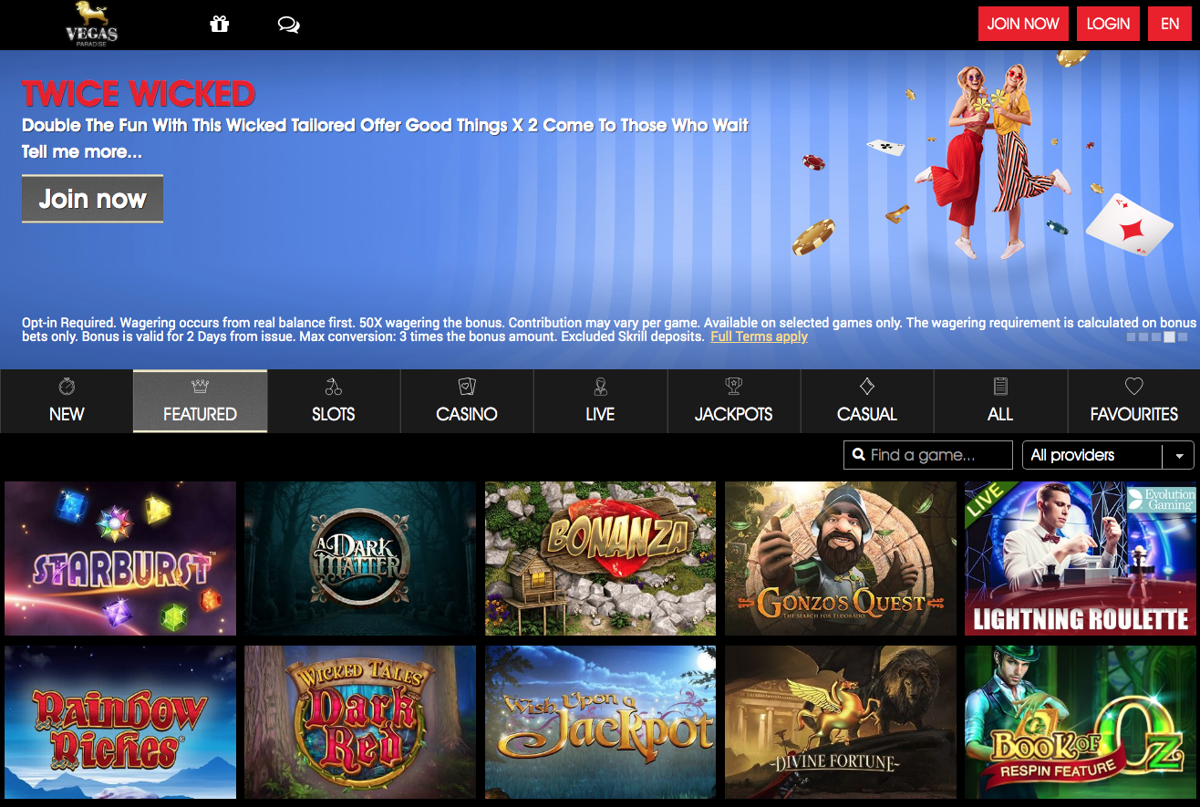Expand the providers dropdown arrow
1200x807 pixels.
pyautogui.click(x=1179, y=455)
